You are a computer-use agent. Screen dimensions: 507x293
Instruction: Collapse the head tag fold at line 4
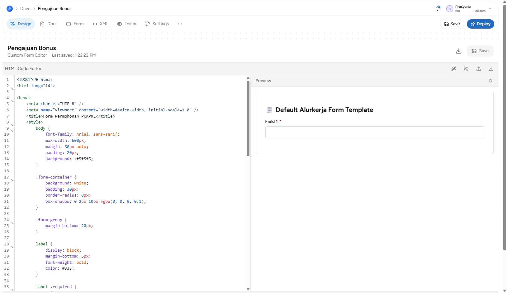coord(12,101)
